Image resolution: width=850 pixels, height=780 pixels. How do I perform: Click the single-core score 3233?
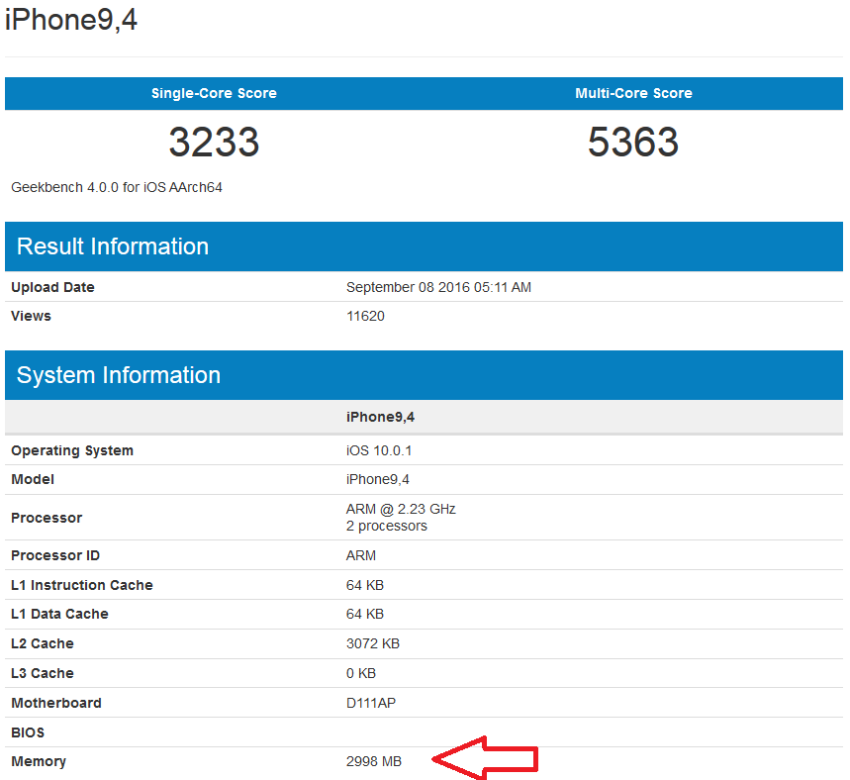click(x=212, y=143)
